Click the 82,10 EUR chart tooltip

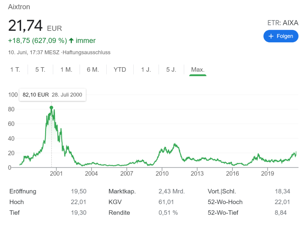[x=52, y=95]
